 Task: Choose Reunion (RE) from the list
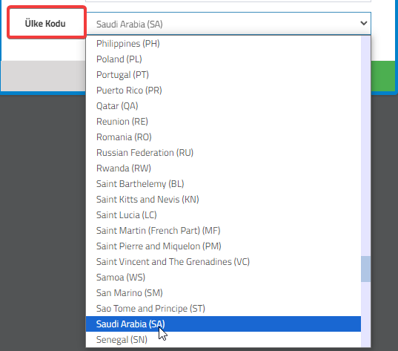coord(223,122)
